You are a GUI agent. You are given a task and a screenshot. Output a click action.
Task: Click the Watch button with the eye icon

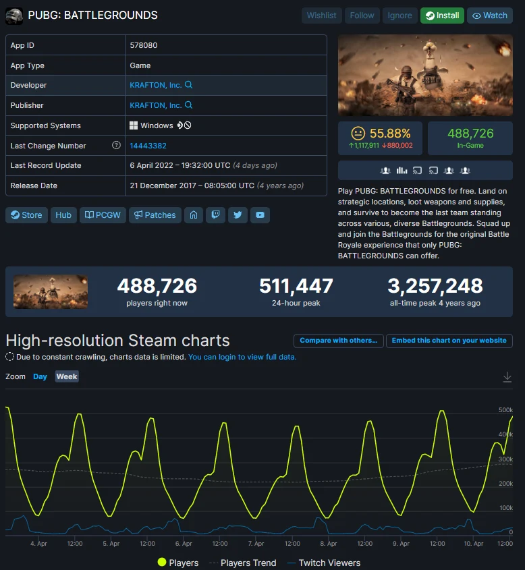tap(490, 16)
